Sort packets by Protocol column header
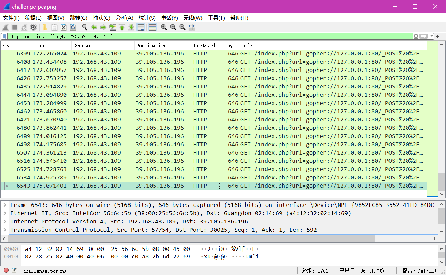 click(x=206, y=45)
